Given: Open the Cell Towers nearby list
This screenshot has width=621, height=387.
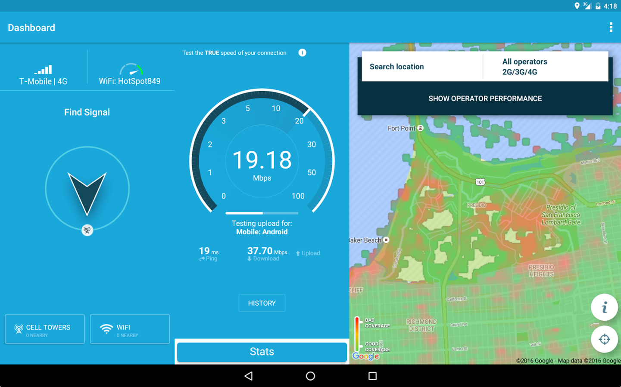Looking at the screenshot, I should tap(44, 329).
